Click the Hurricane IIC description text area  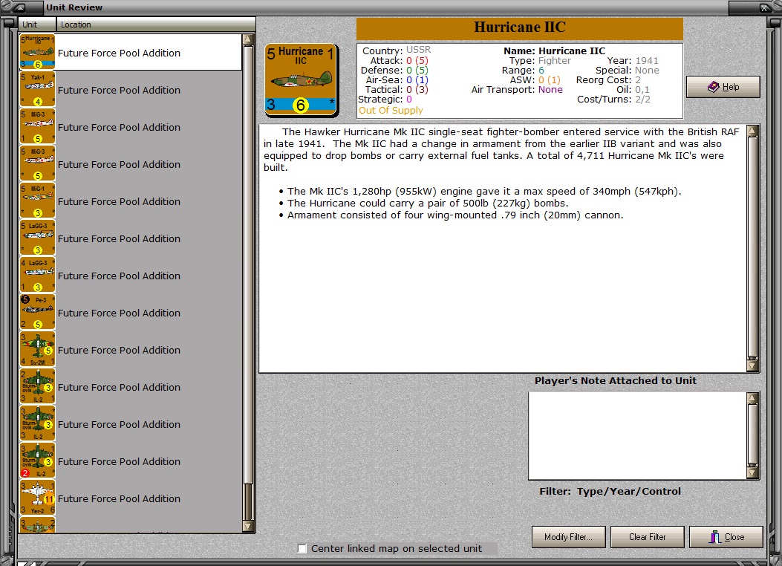(x=503, y=248)
